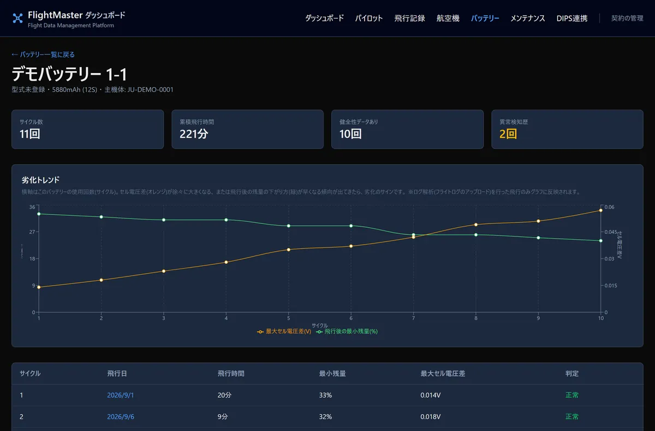Click the 0.014V cell in row 1
Screen dimensions: 655x431
(431, 395)
